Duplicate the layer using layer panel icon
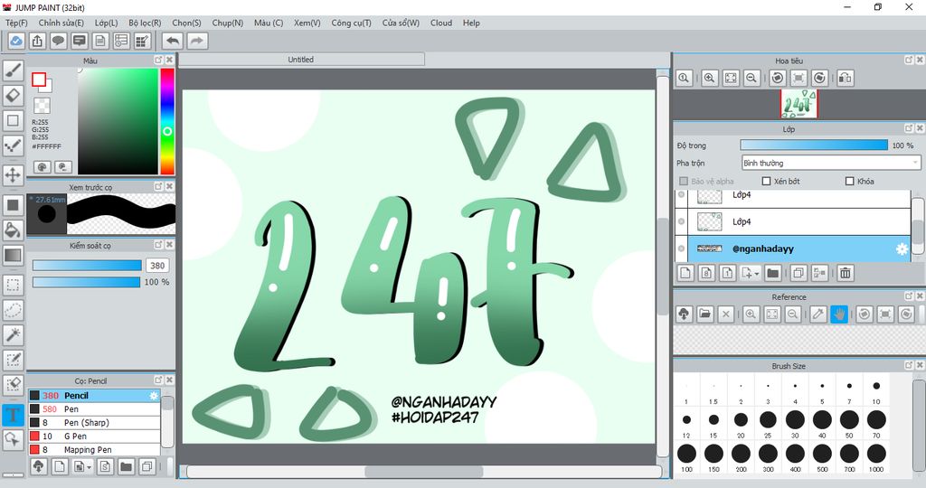The height and width of the screenshot is (488, 926). pos(798,273)
